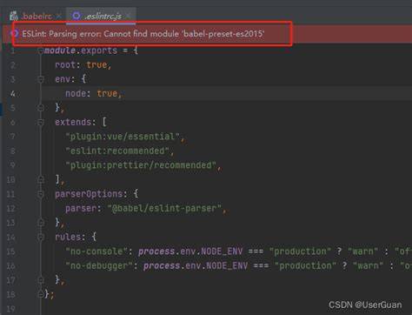The height and width of the screenshot is (315, 412).
Task: Click the 'root' key
Action: point(65,64)
